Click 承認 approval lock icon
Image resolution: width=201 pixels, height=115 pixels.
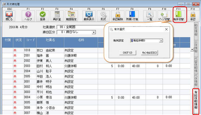click(x=193, y=16)
